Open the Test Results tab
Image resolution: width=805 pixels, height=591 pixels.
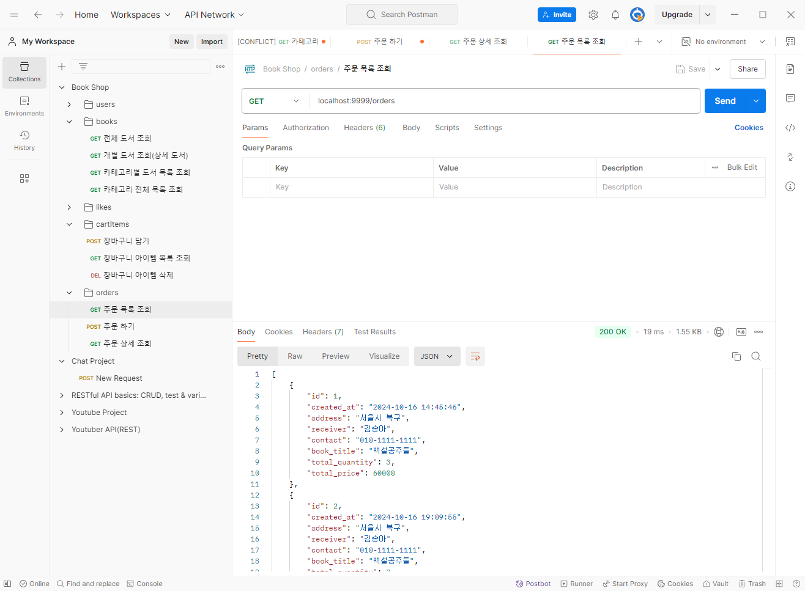click(374, 332)
